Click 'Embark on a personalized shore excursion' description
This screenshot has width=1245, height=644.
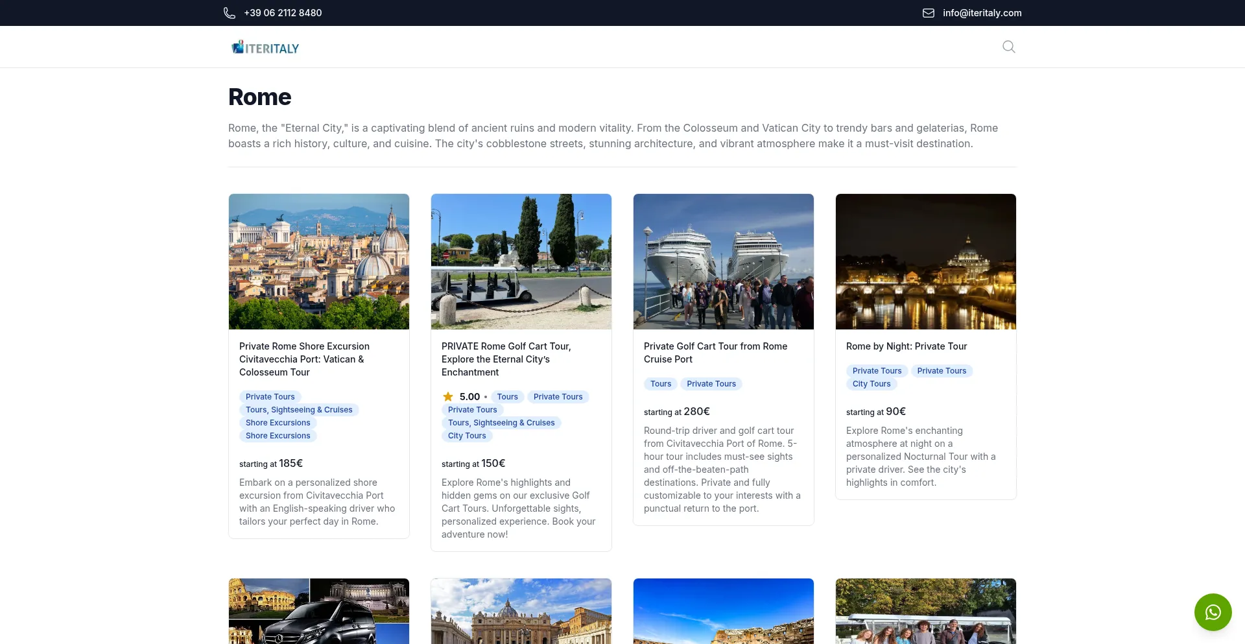pyautogui.click(x=317, y=502)
